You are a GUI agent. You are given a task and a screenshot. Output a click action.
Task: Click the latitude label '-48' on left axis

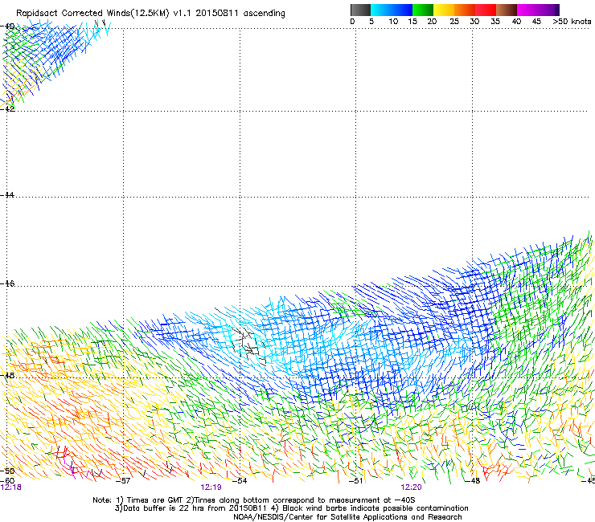pyautogui.click(x=7, y=375)
